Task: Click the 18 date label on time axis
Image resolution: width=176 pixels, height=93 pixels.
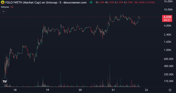Action: click(x=15, y=90)
